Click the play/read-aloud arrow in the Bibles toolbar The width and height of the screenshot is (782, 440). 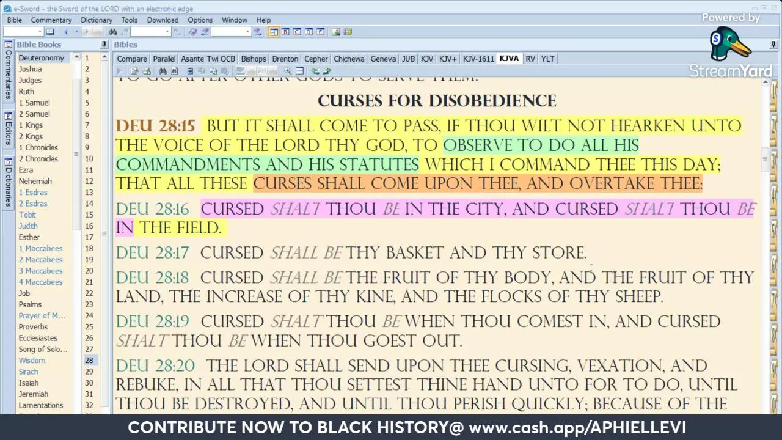click(x=119, y=71)
